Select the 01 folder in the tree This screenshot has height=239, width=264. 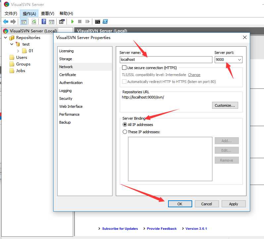click(31, 51)
